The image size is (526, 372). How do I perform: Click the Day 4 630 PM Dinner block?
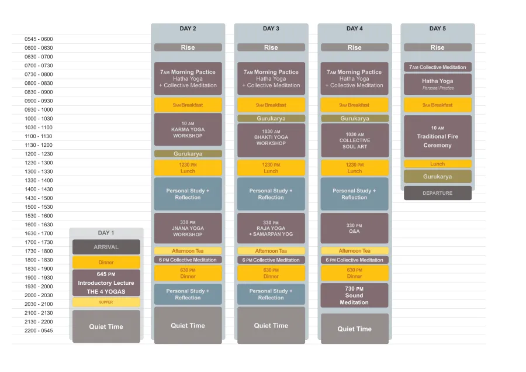(x=355, y=273)
